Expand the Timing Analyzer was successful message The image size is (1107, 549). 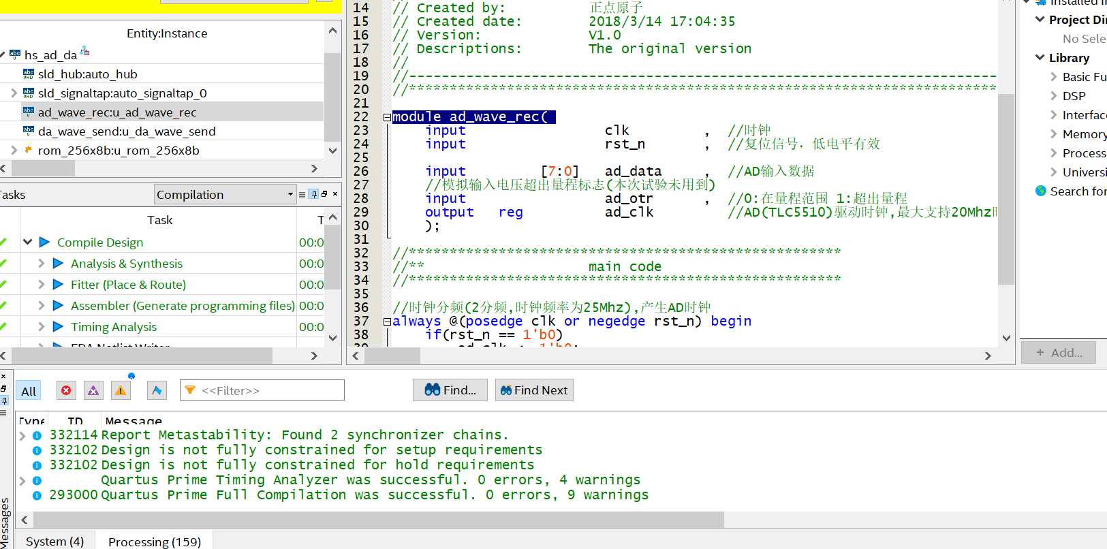(x=22, y=480)
